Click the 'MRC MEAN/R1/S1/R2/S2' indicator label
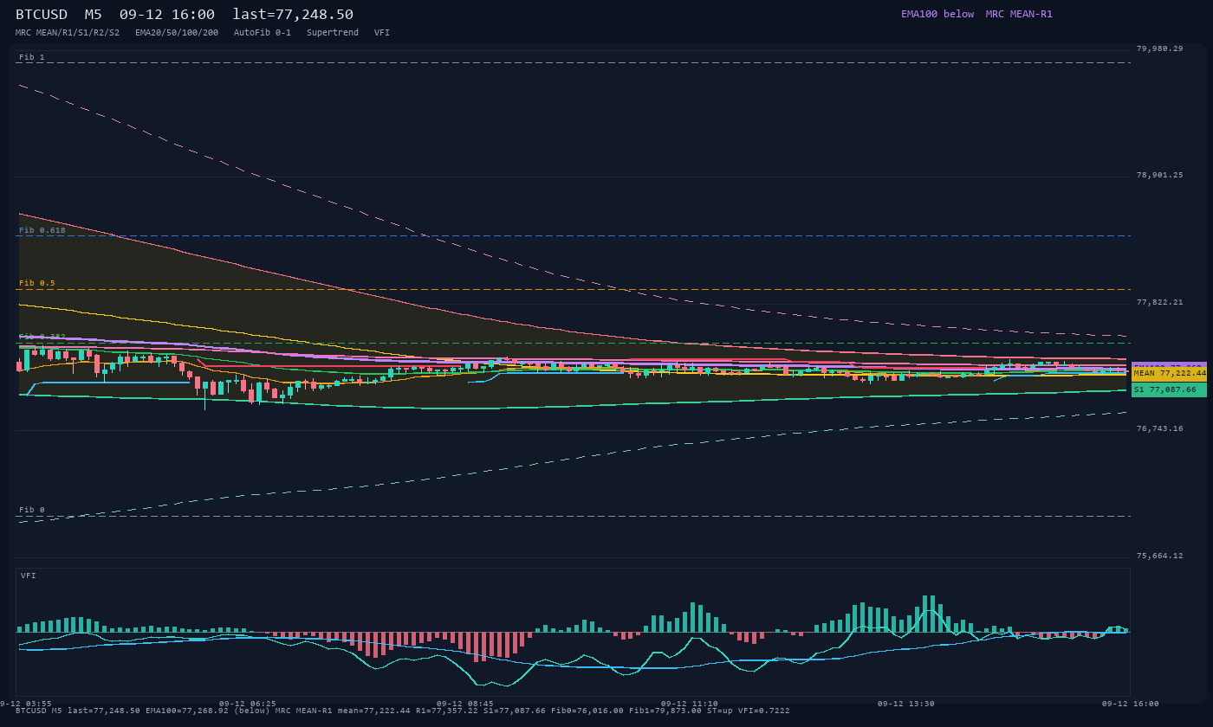Viewport: 1213px width, 727px height. [68, 33]
